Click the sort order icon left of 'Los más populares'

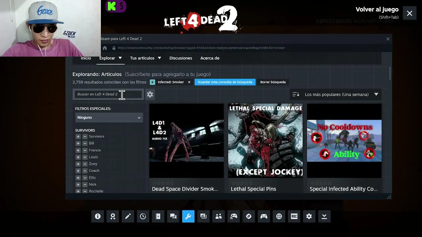coord(296,94)
